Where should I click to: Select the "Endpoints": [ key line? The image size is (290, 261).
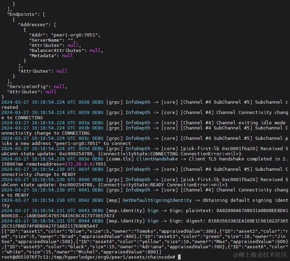[26, 14]
